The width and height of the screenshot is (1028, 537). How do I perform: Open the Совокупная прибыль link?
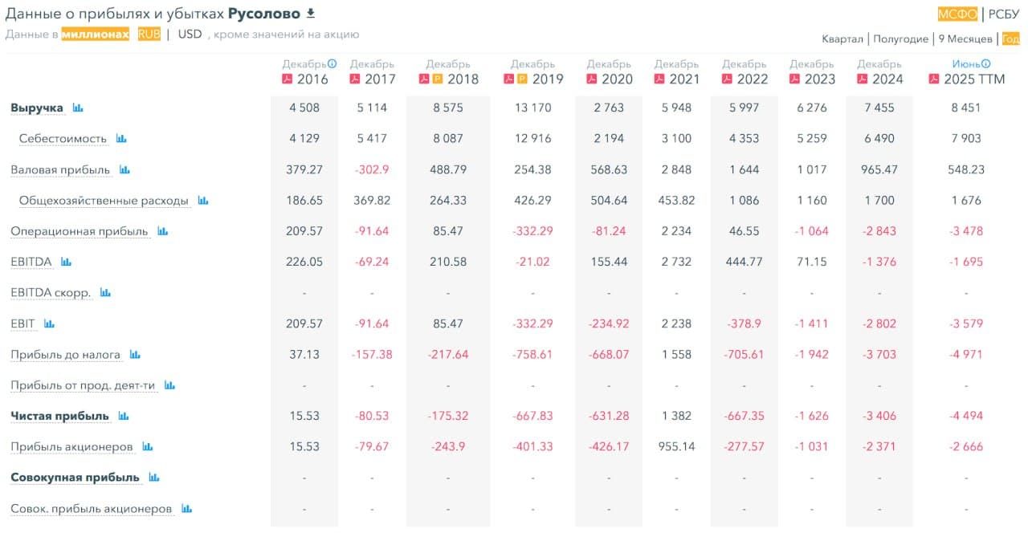(x=75, y=478)
